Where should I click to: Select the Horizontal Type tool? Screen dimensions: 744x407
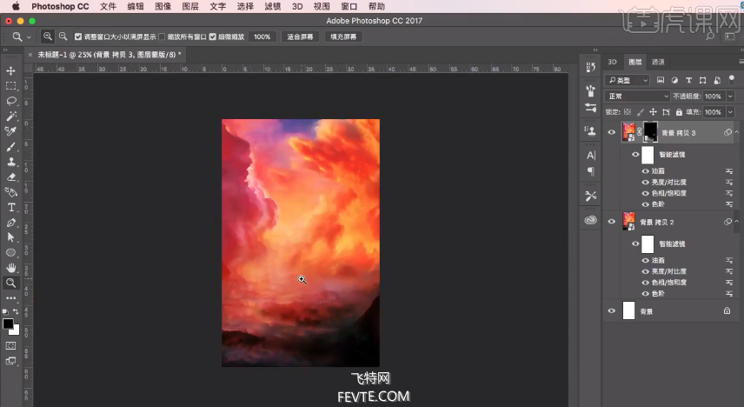pyautogui.click(x=11, y=207)
